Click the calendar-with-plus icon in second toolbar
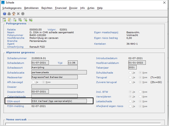 point(4,19)
